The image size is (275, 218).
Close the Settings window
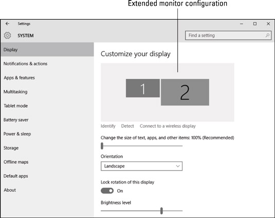(x=268, y=24)
